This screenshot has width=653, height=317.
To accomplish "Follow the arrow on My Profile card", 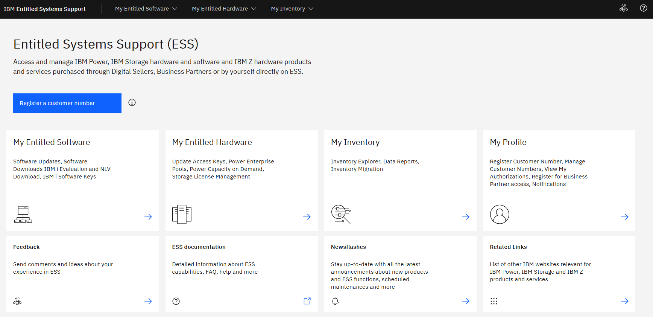I will 625,217.
